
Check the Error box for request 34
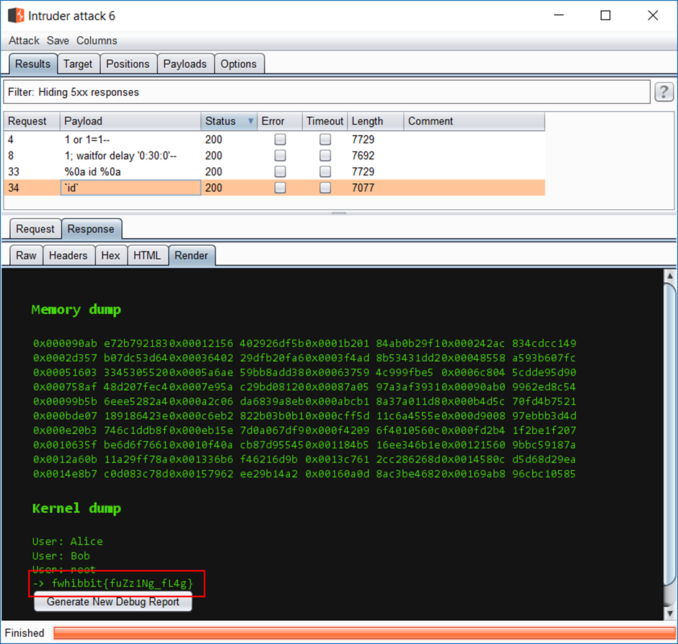coord(280,188)
